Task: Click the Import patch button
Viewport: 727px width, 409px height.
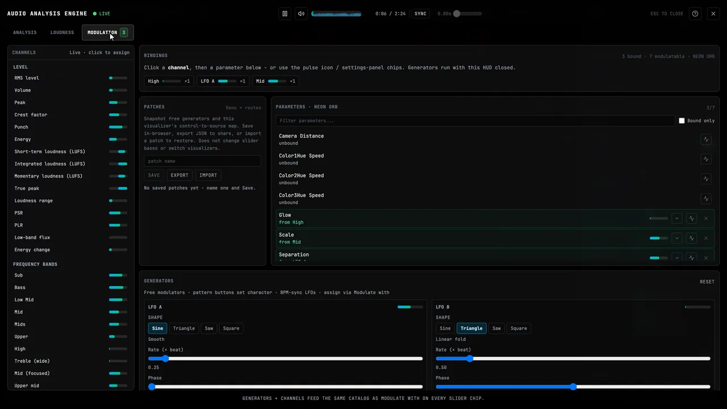Action: [208, 175]
